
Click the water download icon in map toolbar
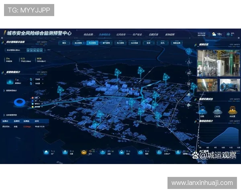pyautogui.click(x=189, y=94)
